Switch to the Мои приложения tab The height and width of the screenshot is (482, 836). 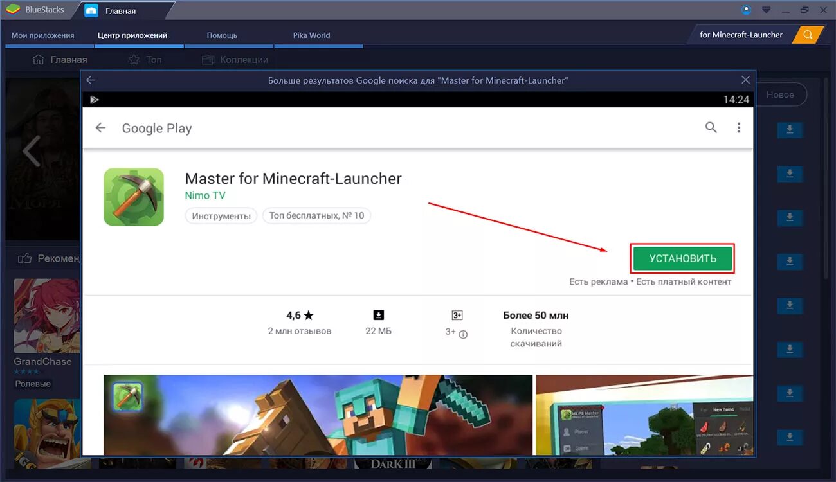pos(43,35)
